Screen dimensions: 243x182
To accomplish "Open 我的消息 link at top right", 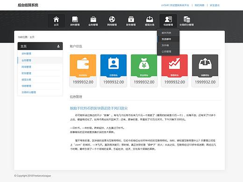I will (200, 5).
